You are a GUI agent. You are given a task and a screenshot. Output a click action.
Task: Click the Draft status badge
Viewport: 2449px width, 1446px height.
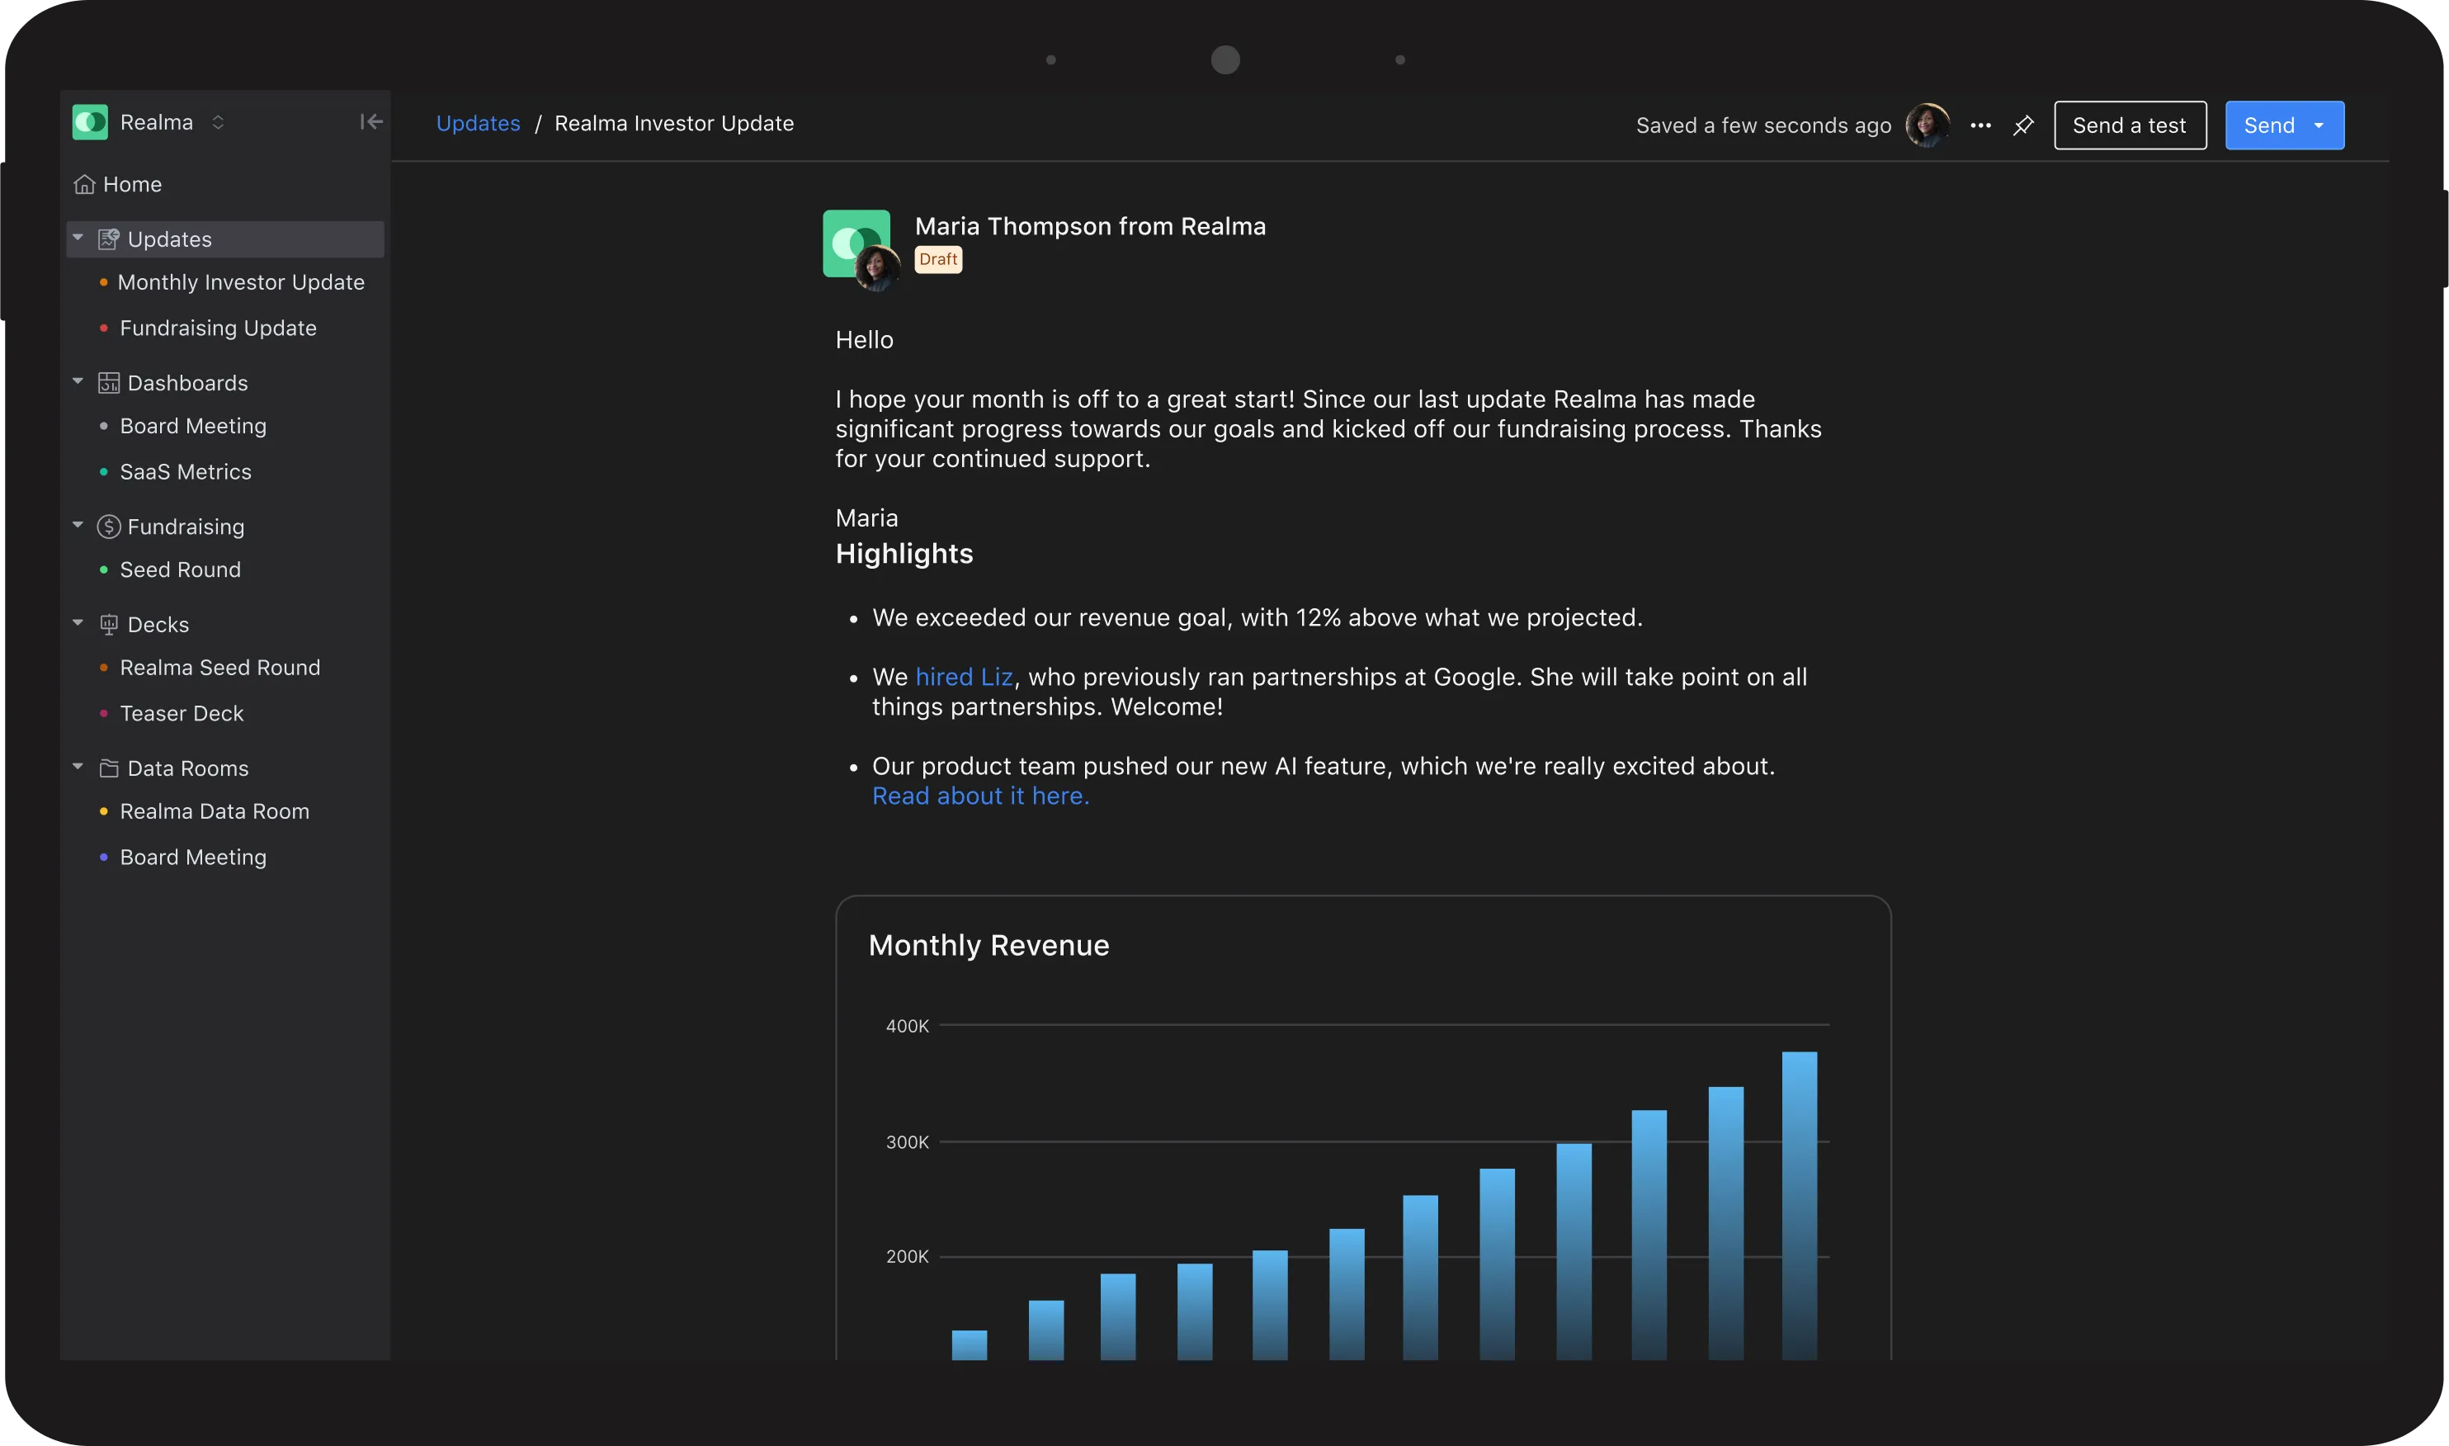pyautogui.click(x=937, y=259)
